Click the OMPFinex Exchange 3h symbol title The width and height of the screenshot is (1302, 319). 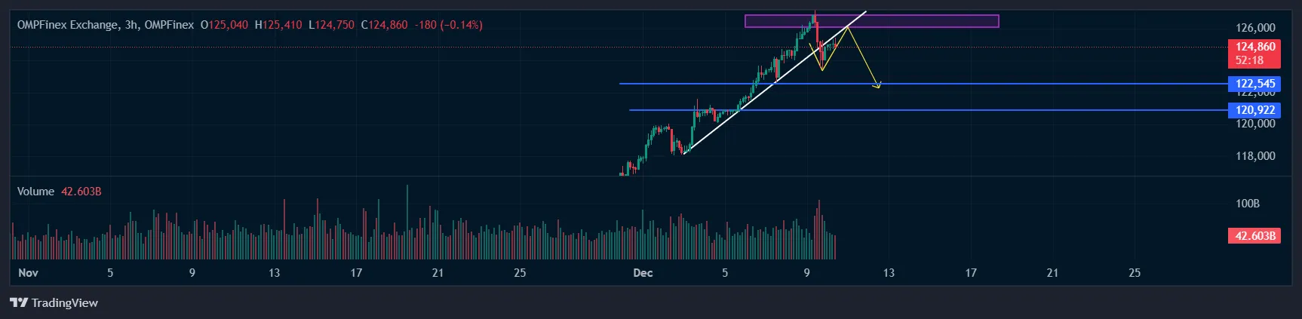[x=105, y=25]
